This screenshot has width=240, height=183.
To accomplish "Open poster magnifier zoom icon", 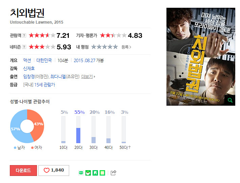I will click(x=230, y=100).
